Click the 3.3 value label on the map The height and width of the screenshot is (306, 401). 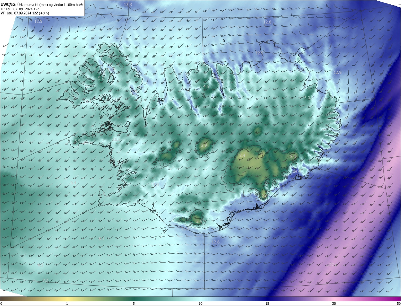pyautogui.click(x=293, y=156)
